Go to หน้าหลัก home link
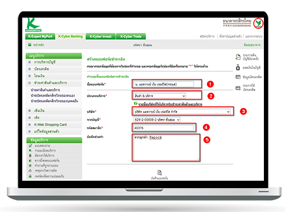Viewport: 285px width, 212px height. click(x=39, y=45)
